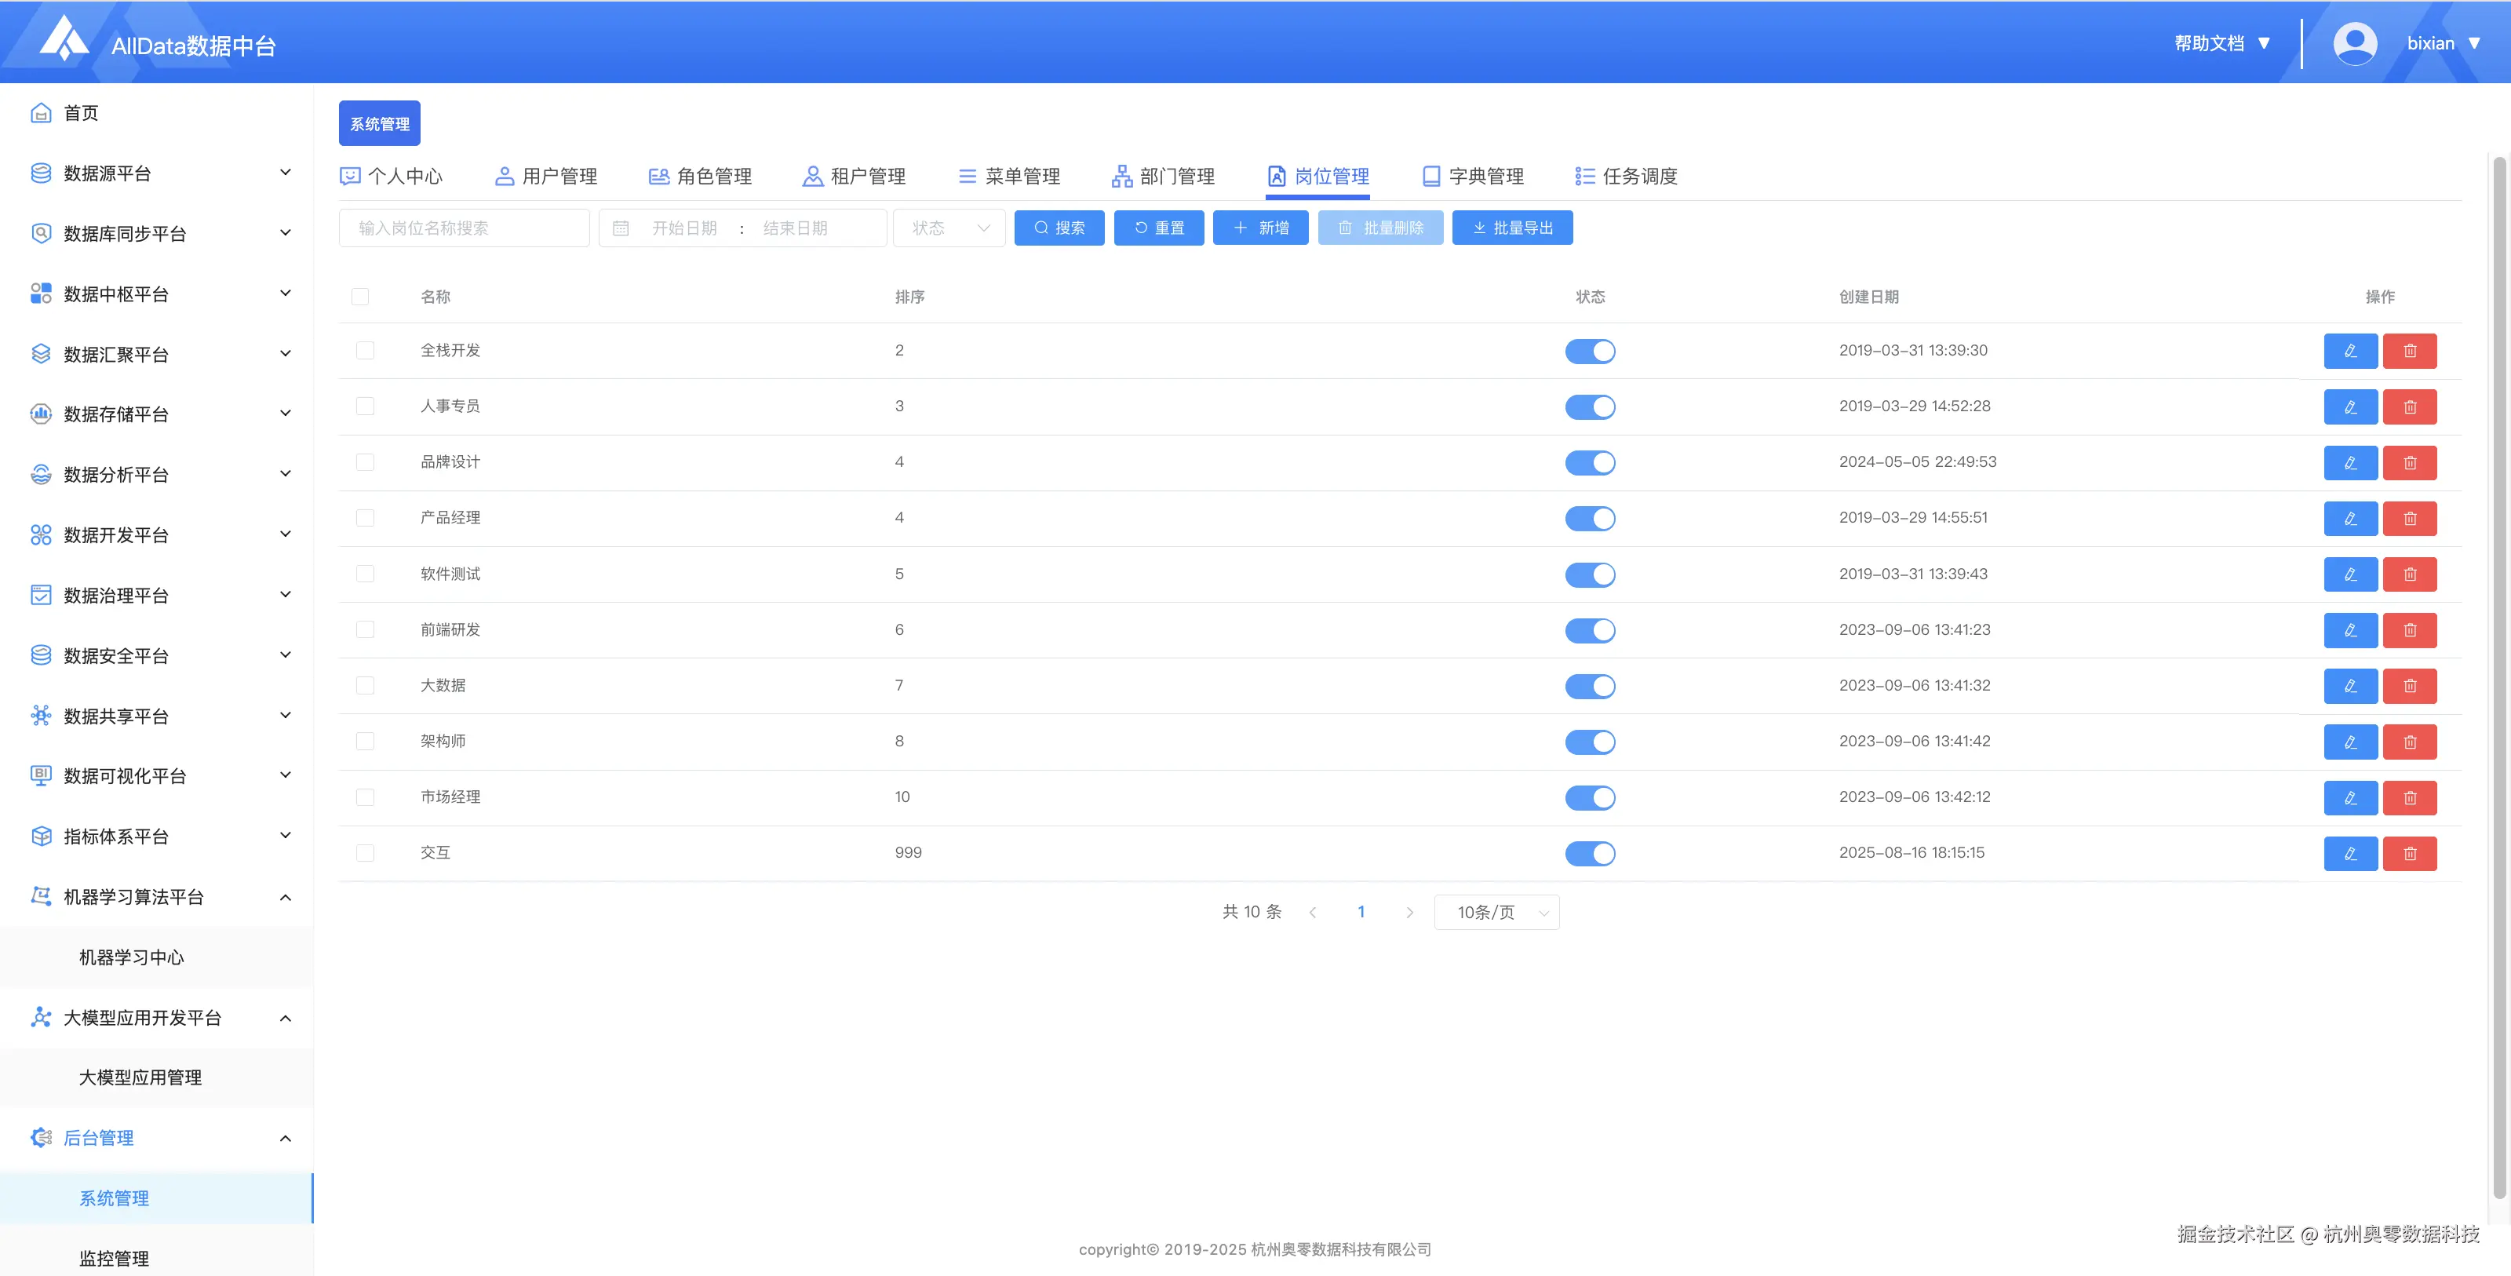Check the checkbox for 产品经理 row
Viewport: 2511px width, 1276px height.
(366, 518)
